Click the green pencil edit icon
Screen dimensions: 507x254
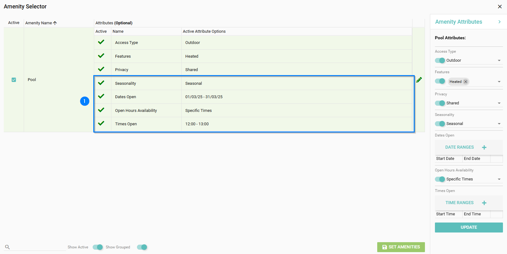419,80
